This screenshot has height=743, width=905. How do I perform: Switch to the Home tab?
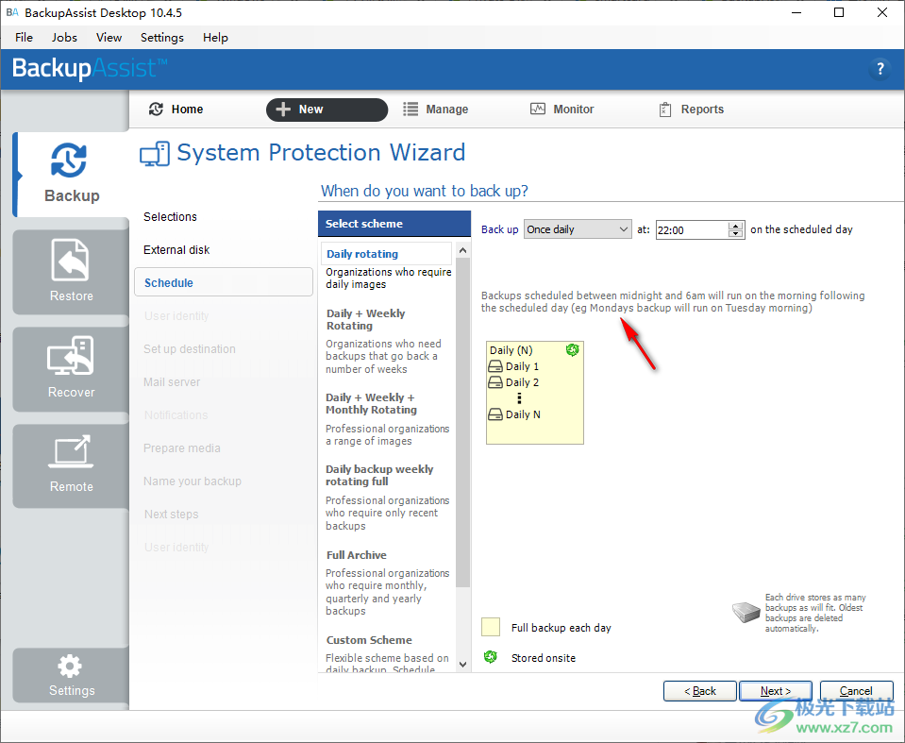(x=176, y=110)
